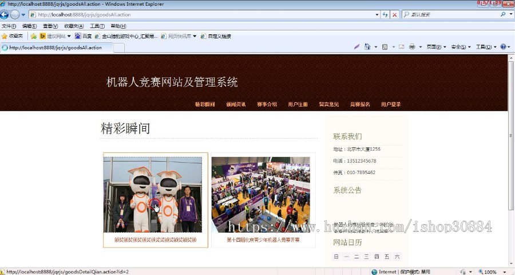Open the 竞赛报名 navigation link
Image resolution: width=515 pixels, height=275 pixels.
[360, 104]
